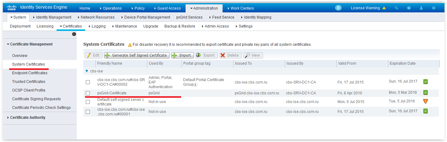Open the user account icon
447x142 pixels.
point(421,8)
